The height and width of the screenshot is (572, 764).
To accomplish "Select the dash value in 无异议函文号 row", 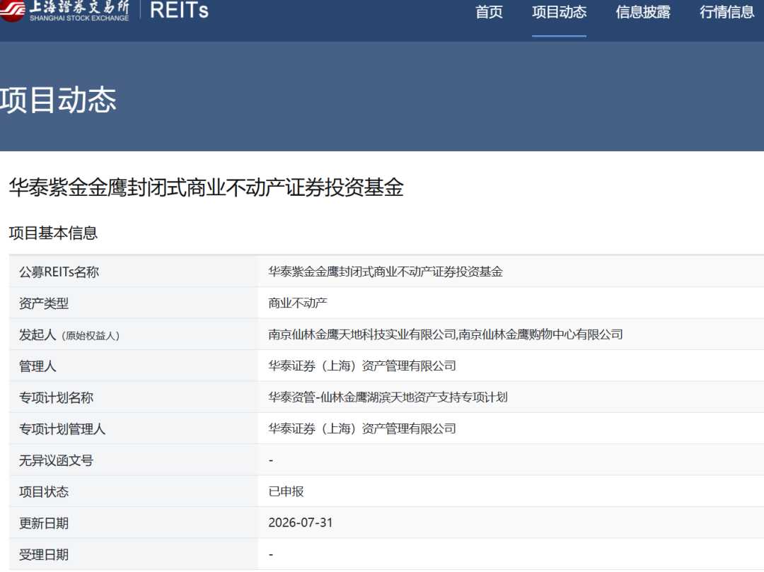I will pos(271,460).
